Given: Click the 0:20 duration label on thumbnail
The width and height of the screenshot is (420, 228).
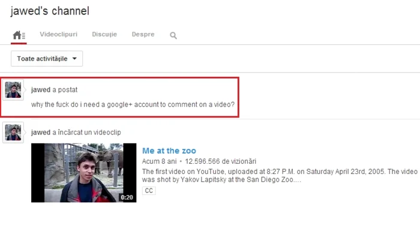Looking at the screenshot, I should pos(127,197).
